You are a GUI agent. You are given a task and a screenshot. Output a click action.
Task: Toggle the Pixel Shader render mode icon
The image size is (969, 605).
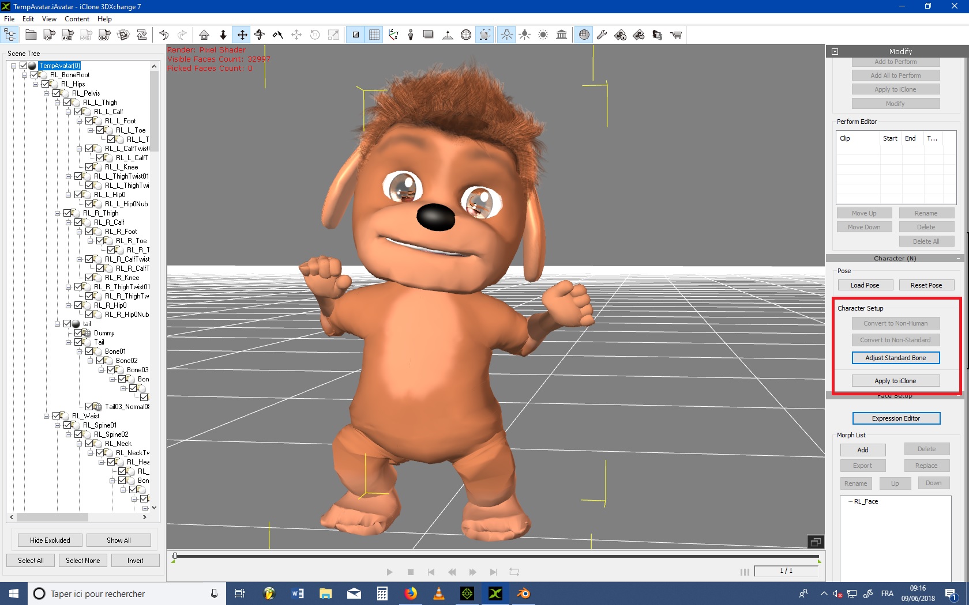click(356, 35)
